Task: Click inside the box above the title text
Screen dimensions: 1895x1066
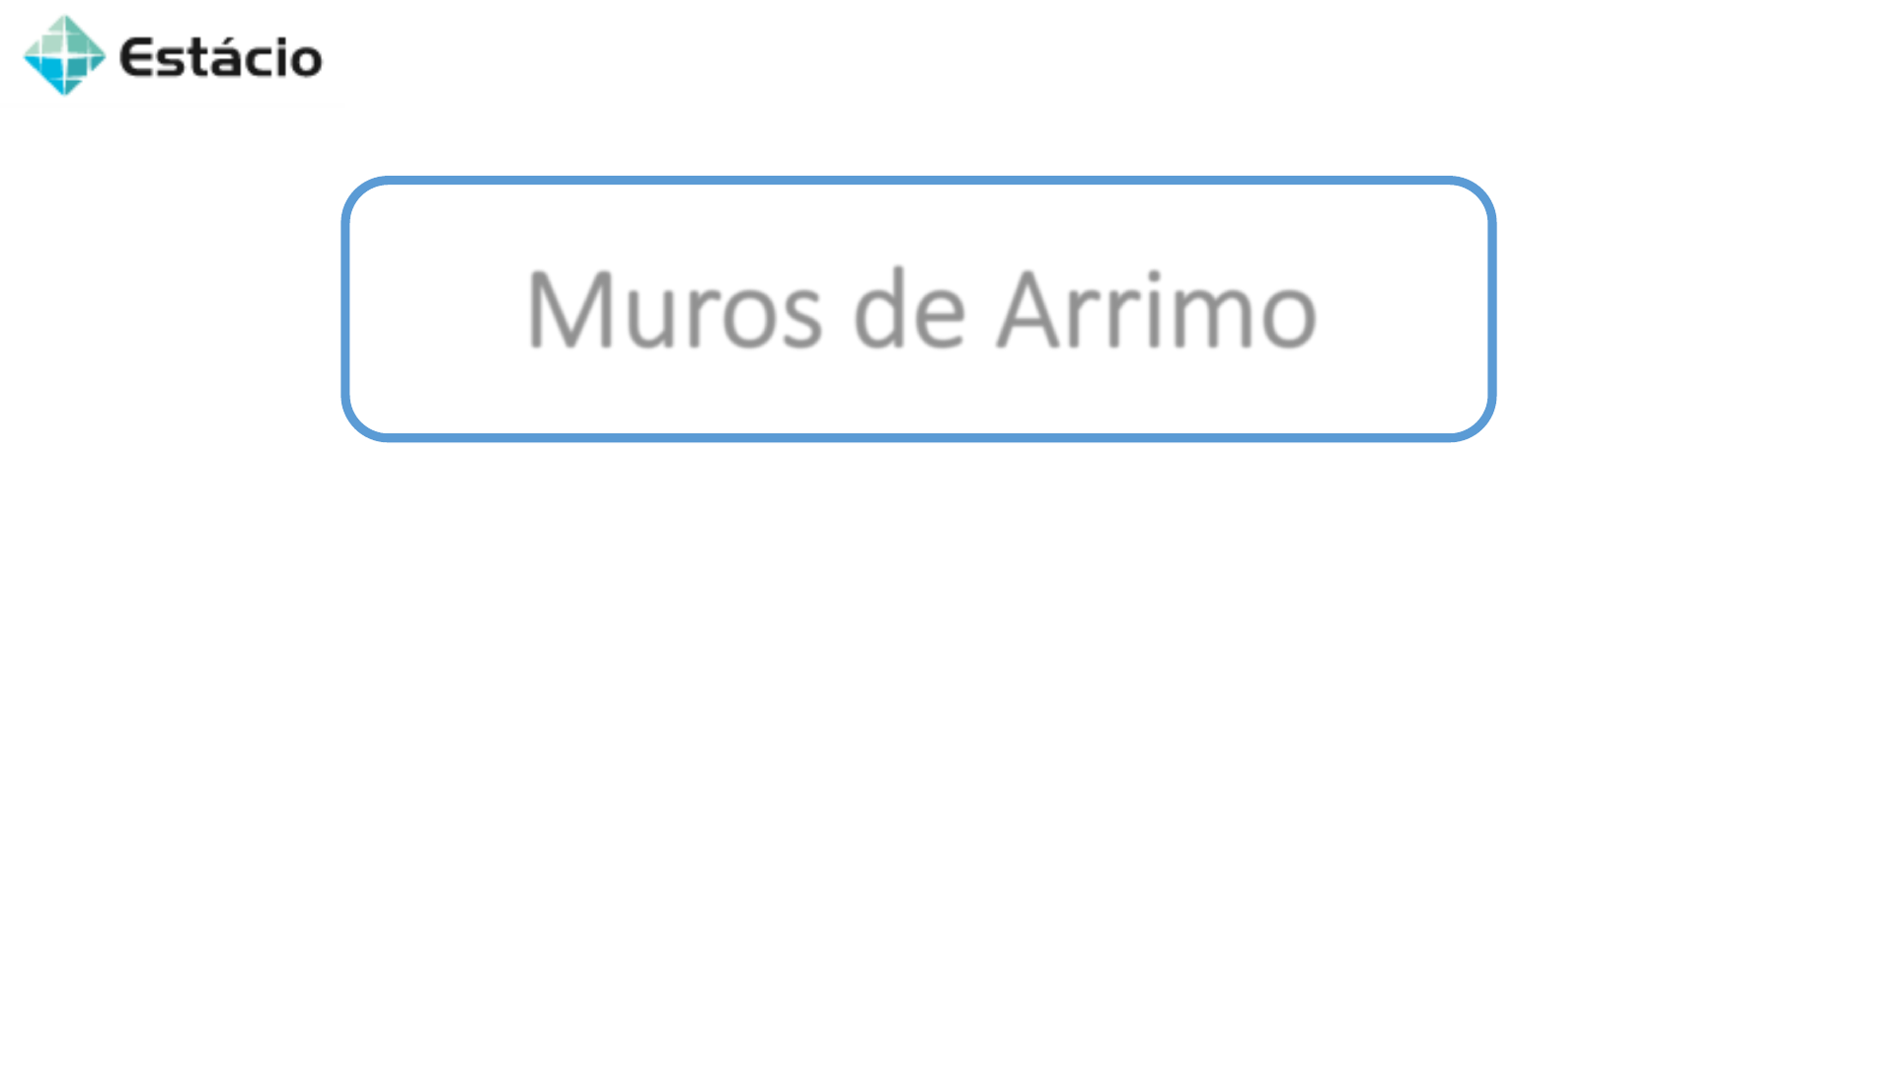Action: [918, 222]
